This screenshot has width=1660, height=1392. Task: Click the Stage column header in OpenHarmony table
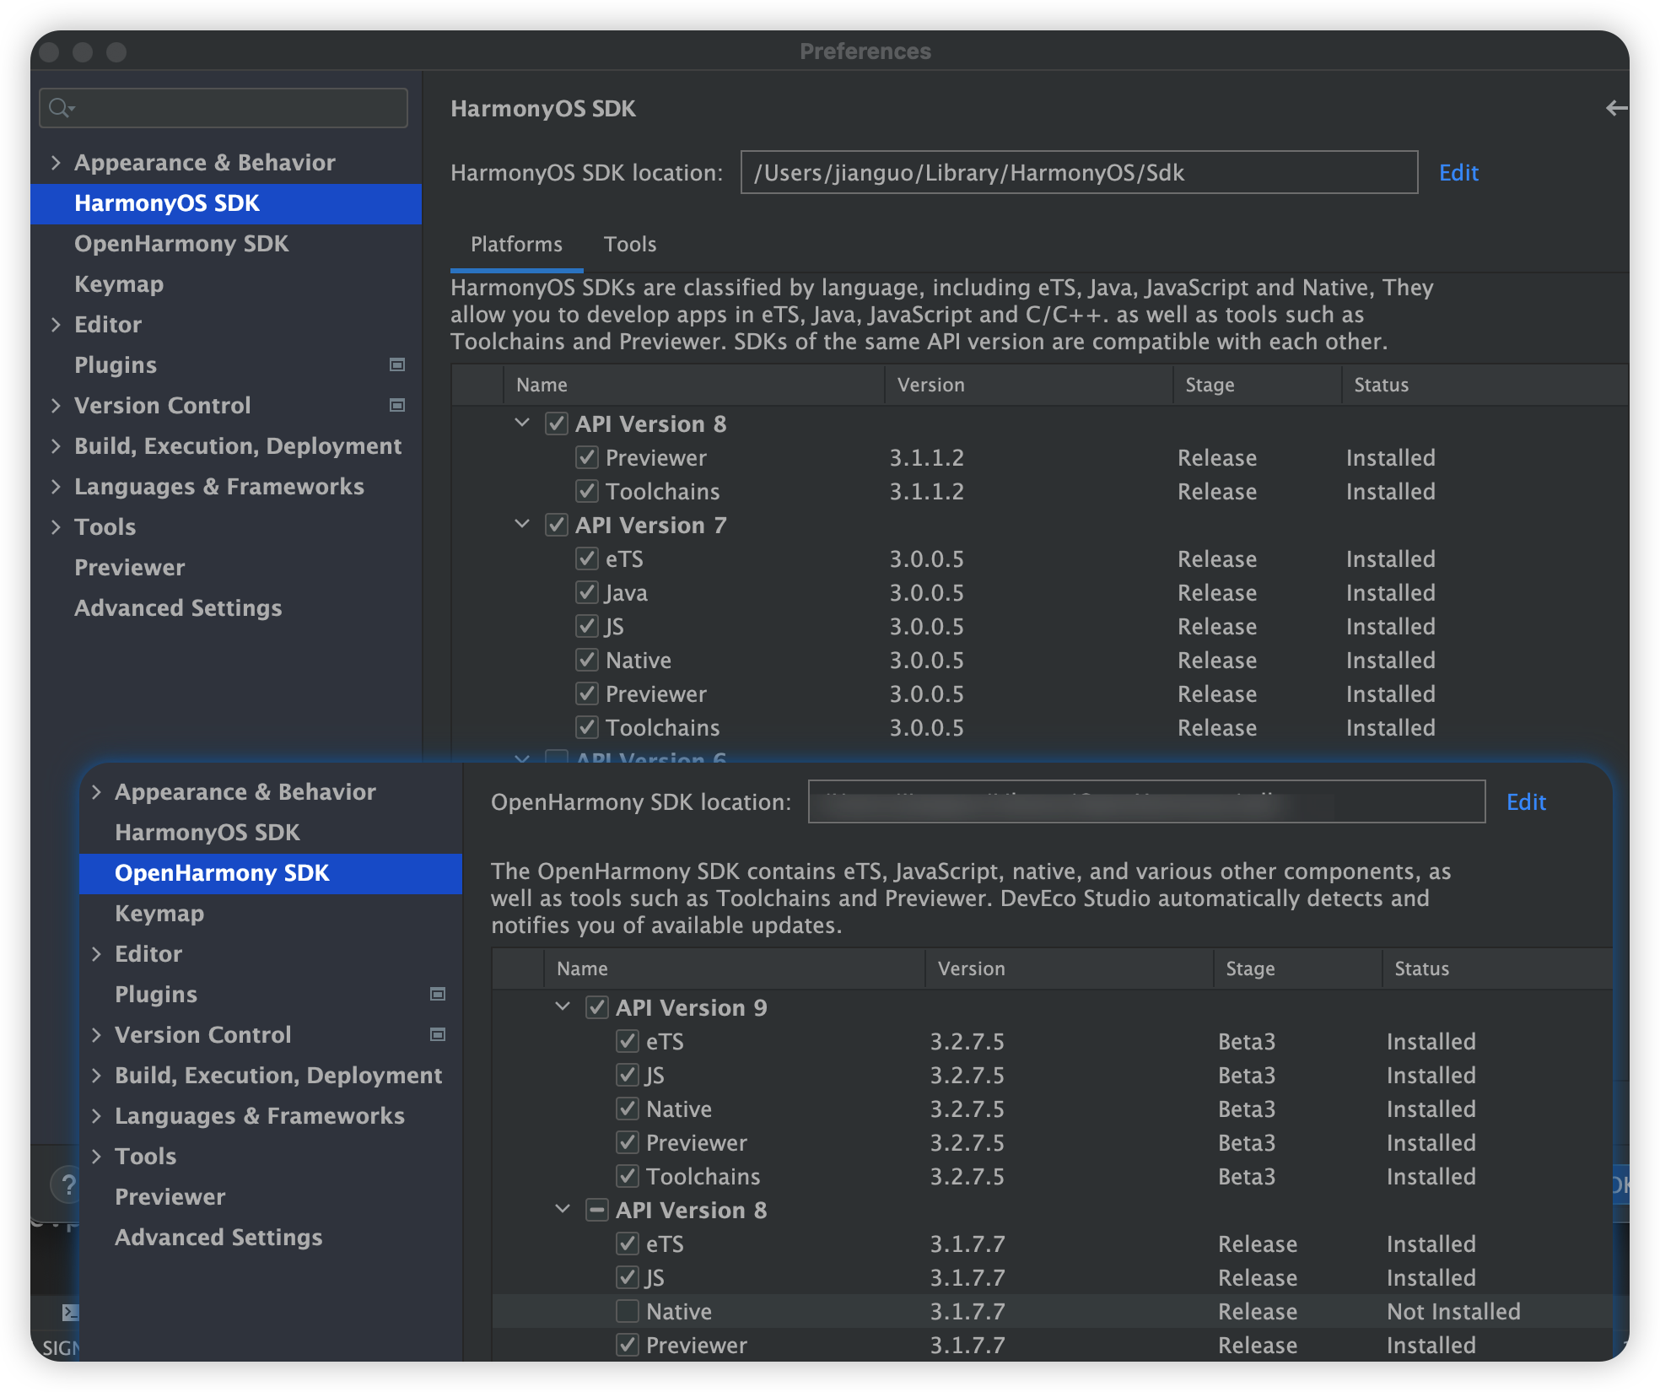point(1297,968)
